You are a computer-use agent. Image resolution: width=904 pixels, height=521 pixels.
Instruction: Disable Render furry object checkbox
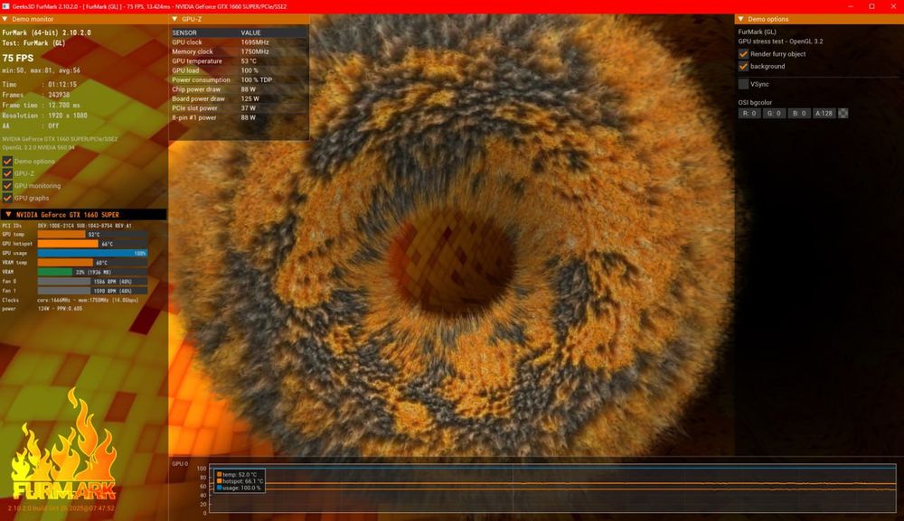pos(743,53)
